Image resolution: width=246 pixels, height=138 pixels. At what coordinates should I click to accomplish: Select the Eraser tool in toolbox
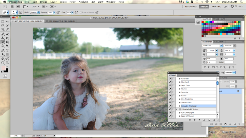[x=3, y=42]
